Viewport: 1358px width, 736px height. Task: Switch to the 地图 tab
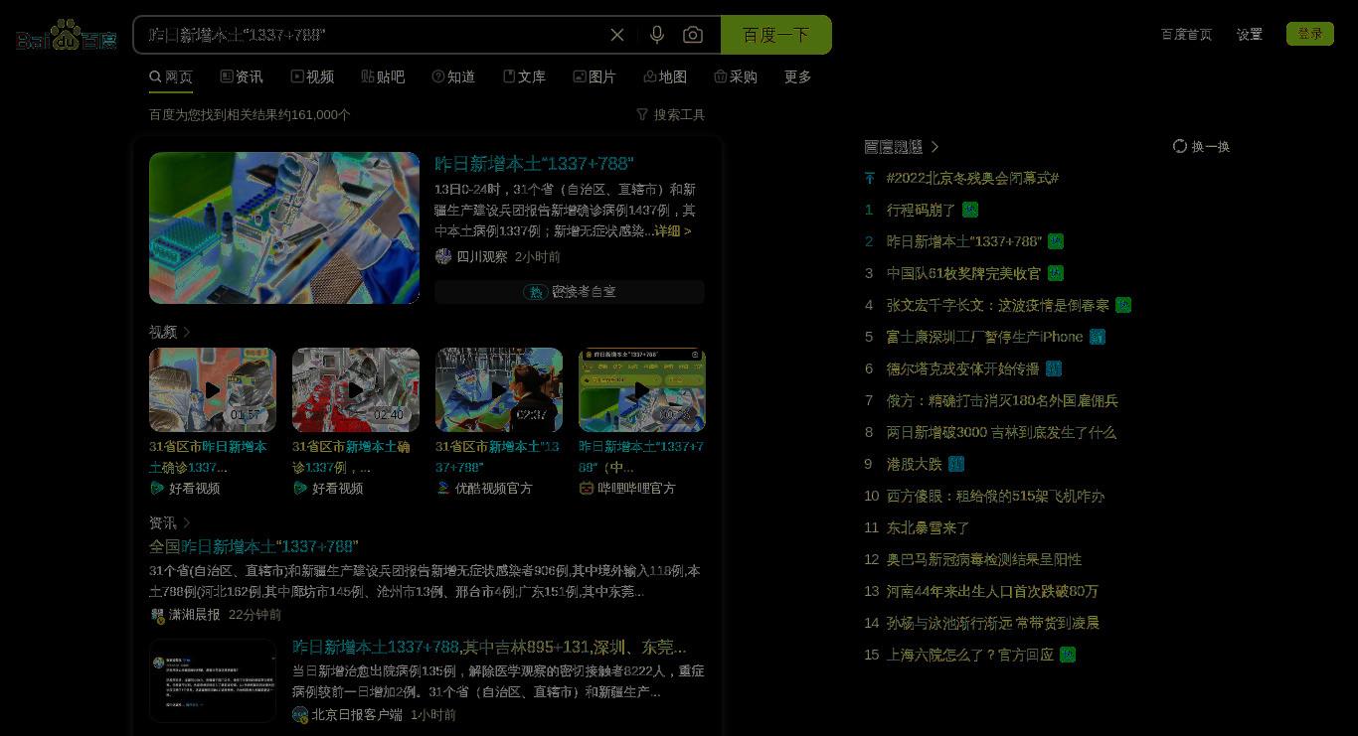[x=665, y=76]
